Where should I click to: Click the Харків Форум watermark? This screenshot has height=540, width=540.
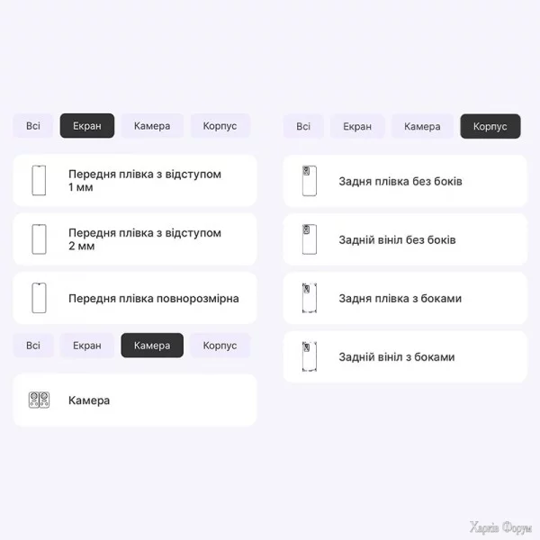(x=501, y=526)
